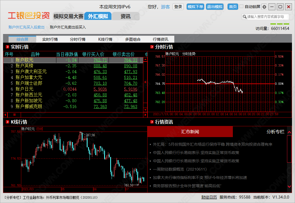Screen dimensions: 295x203
Task: Click 账户日元 sell price 5.9196
Action: pyautogui.click(x=131, y=89)
